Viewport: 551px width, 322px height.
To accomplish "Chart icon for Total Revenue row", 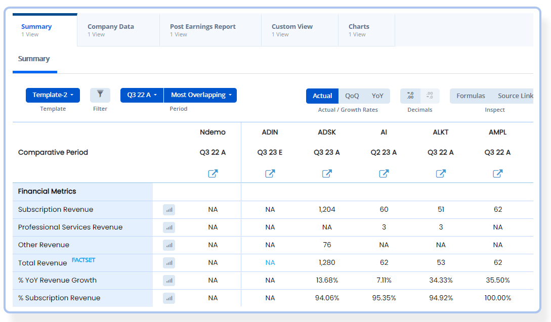I will (169, 263).
